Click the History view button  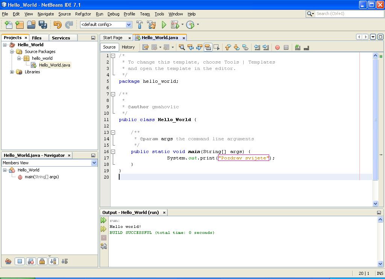pos(128,47)
